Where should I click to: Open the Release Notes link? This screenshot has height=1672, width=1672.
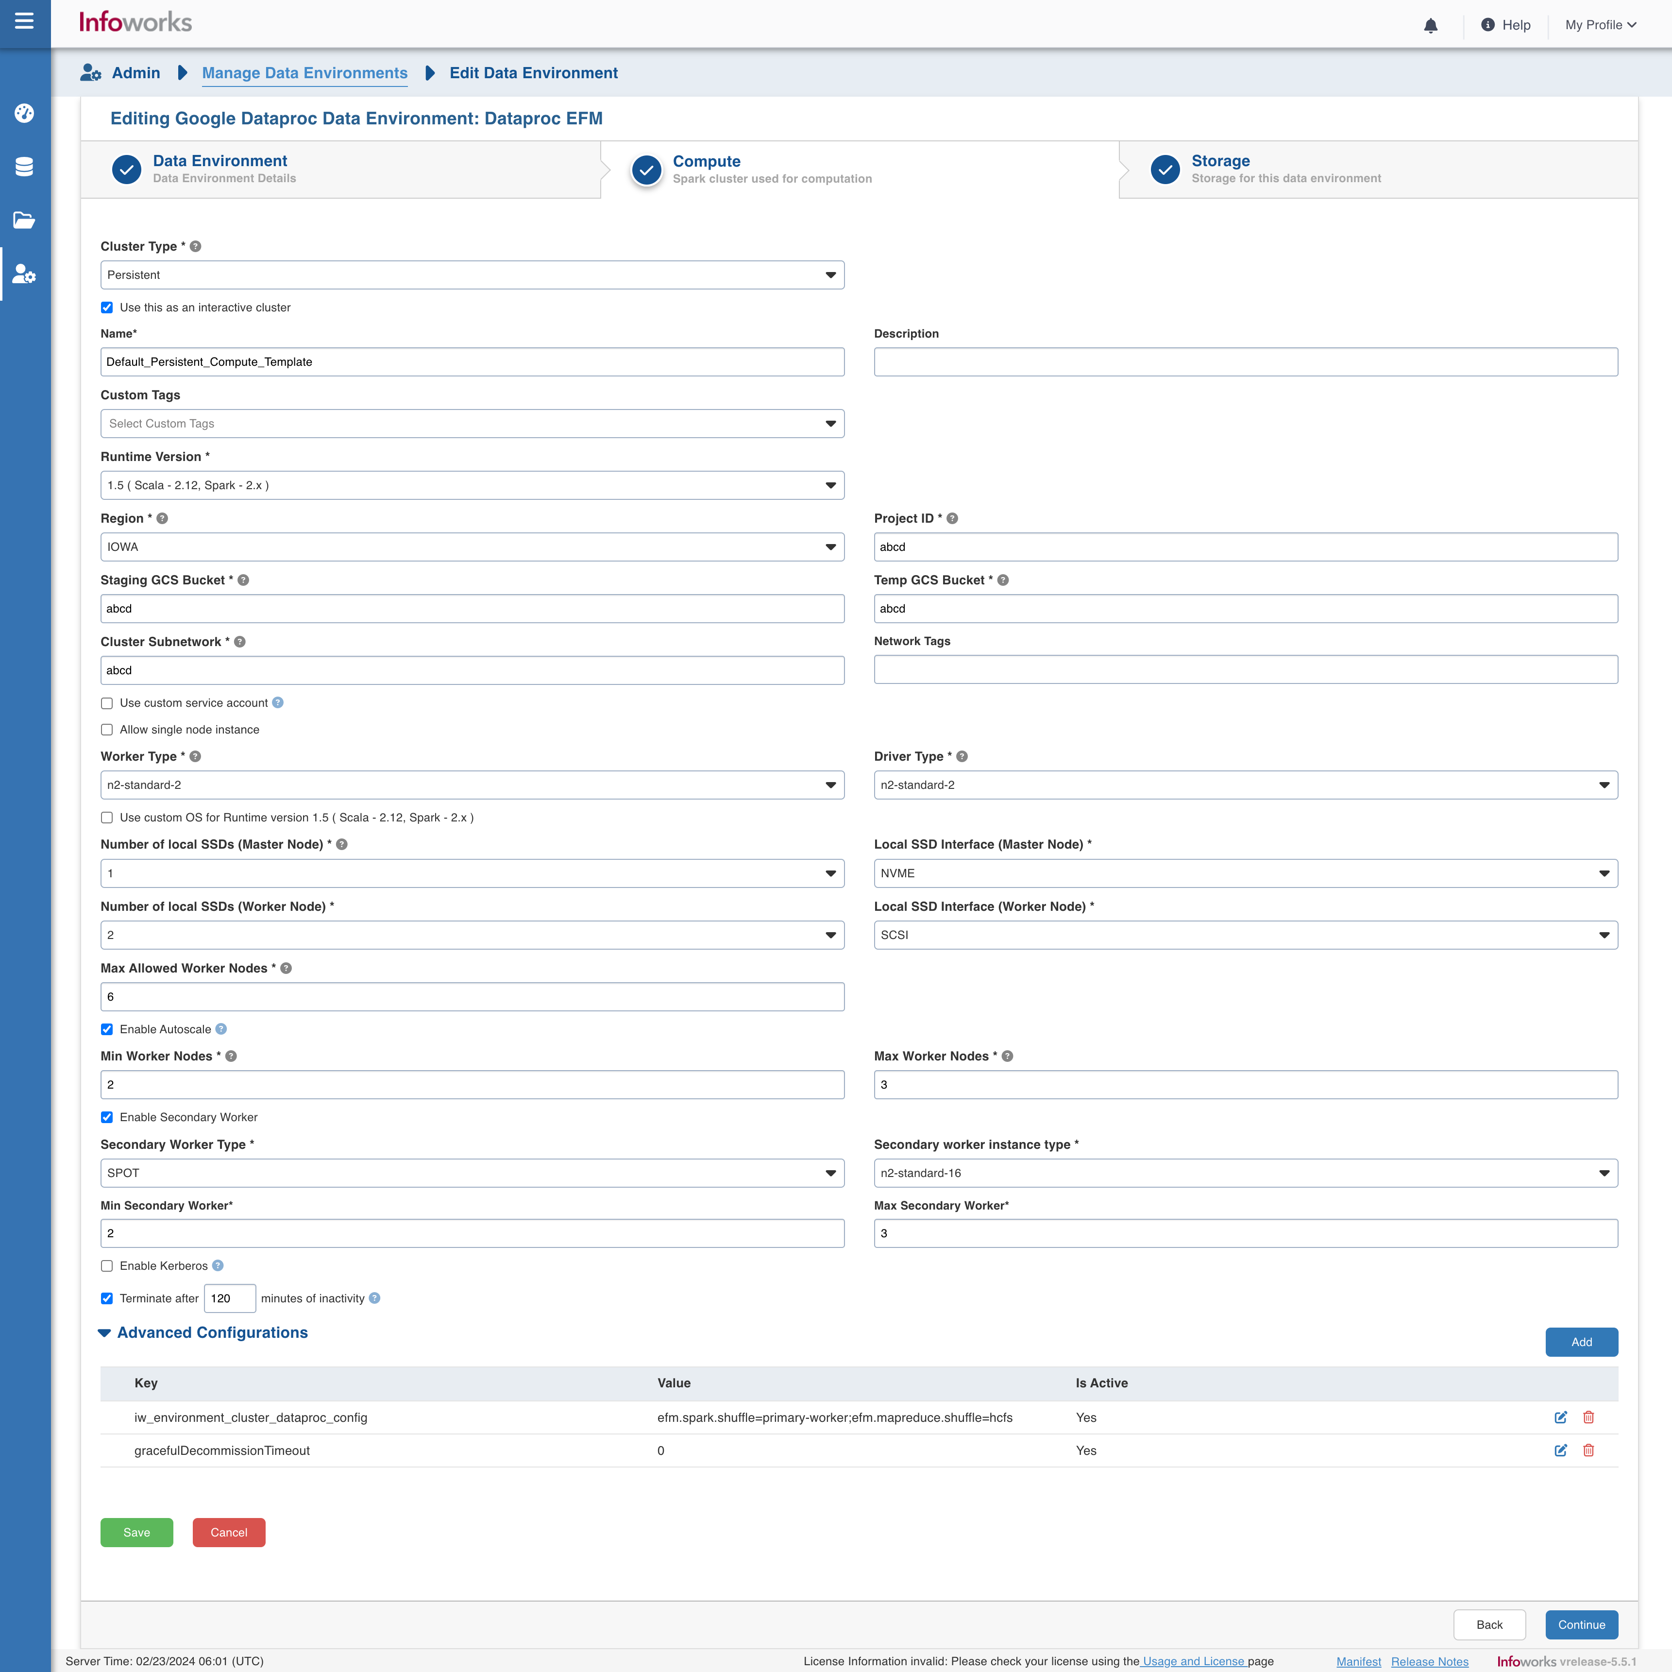tap(1430, 1662)
